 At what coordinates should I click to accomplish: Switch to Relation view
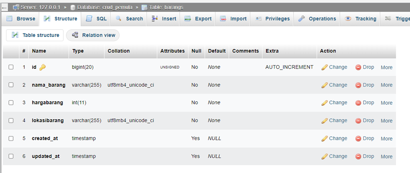tap(93, 35)
